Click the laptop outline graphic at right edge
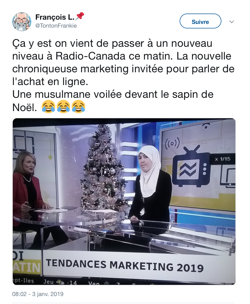The width and height of the screenshot is (250, 304). click(228, 178)
